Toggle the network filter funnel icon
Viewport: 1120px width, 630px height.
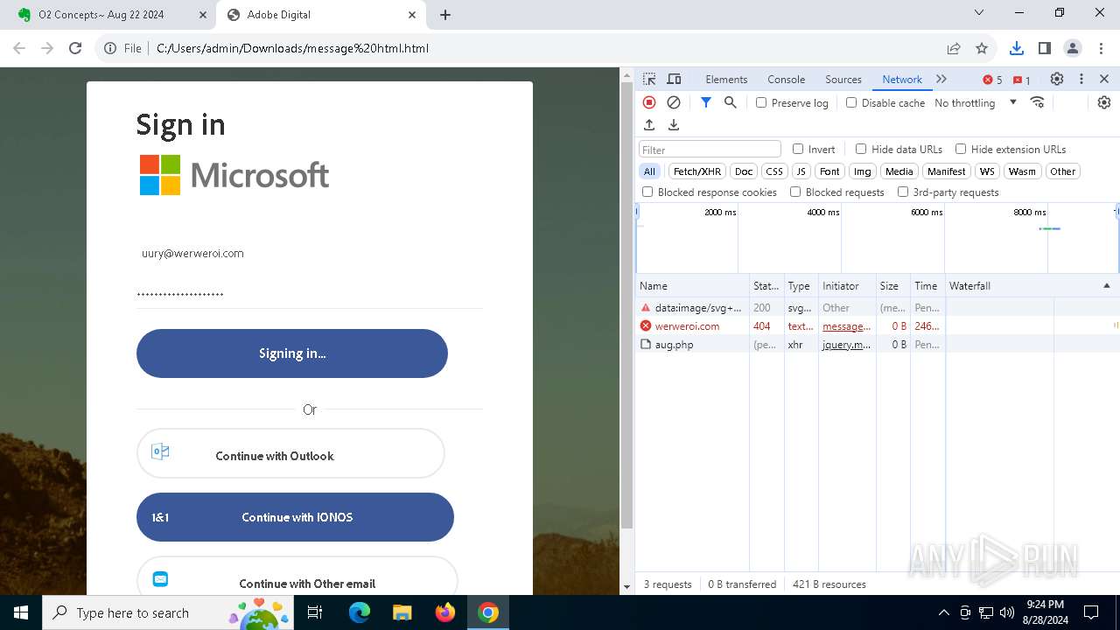click(706, 102)
